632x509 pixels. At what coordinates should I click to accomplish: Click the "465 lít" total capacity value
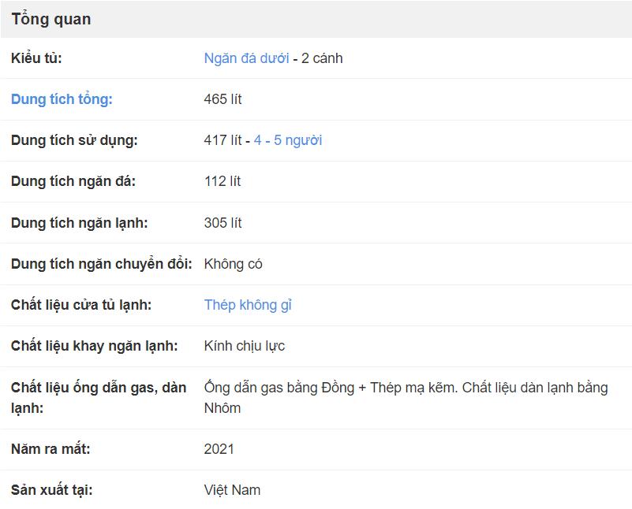click(223, 99)
